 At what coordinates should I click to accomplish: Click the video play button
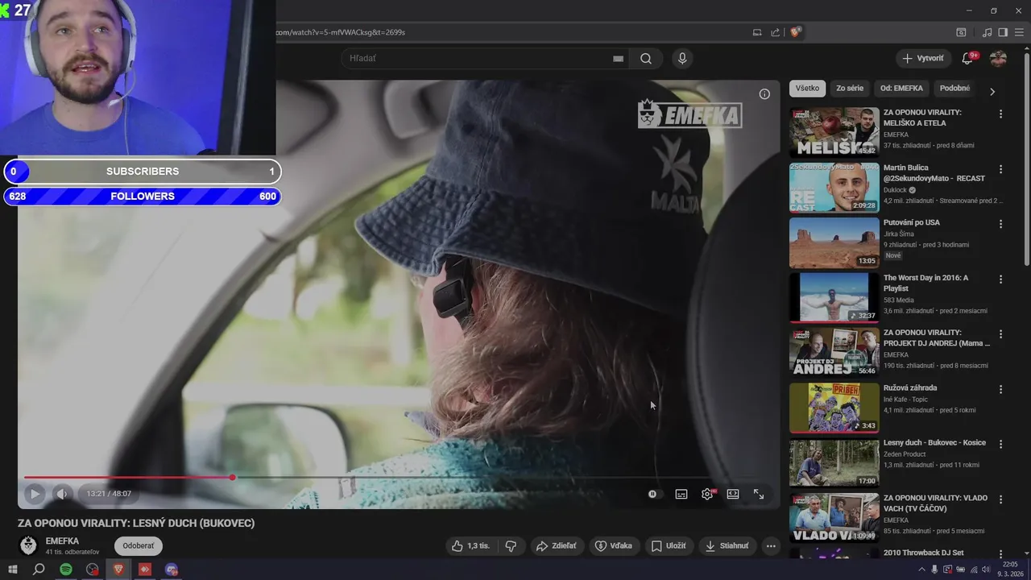[34, 494]
